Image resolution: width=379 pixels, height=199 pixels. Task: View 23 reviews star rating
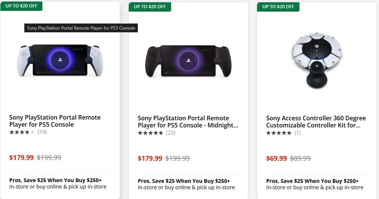click(x=150, y=133)
